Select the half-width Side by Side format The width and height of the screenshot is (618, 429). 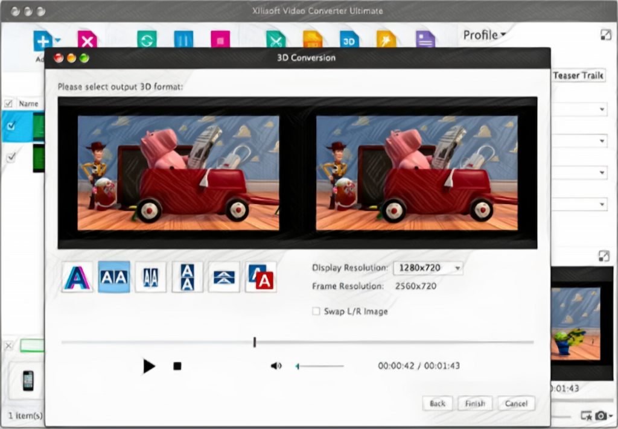(x=150, y=278)
